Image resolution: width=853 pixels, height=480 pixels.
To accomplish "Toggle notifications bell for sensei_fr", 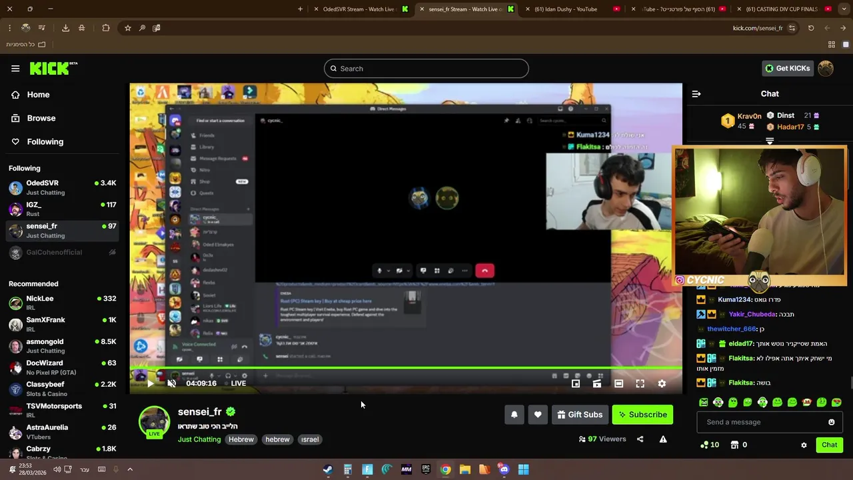I will [x=514, y=415].
